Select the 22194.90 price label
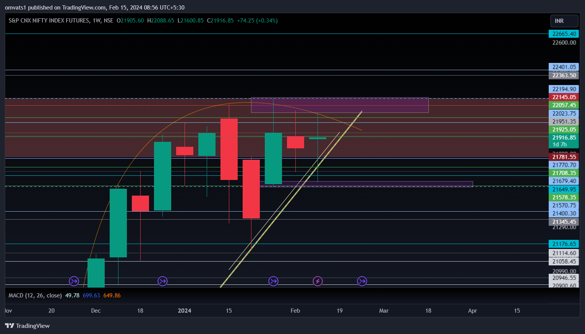This screenshot has width=585, height=334. click(564, 89)
